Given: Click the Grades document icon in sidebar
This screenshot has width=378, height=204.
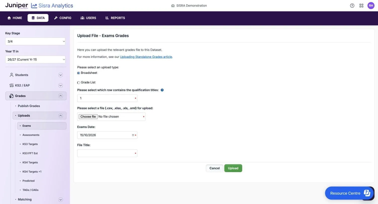Looking at the screenshot, I should (11, 96).
